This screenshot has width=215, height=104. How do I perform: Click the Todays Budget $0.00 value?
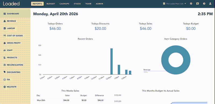[x=191, y=28]
